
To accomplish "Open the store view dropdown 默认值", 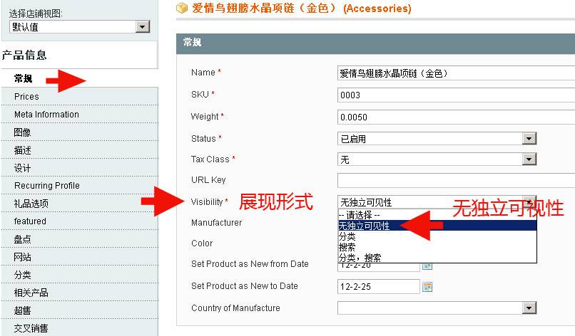I will pyautogui.click(x=79, y=27).
